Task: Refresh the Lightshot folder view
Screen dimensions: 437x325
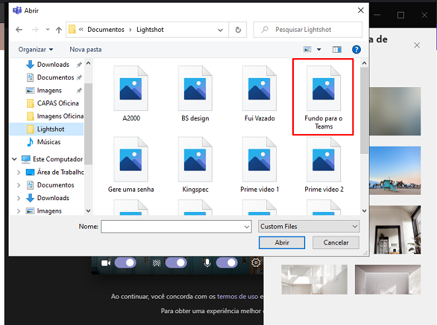Action: [x=238, y=30]
